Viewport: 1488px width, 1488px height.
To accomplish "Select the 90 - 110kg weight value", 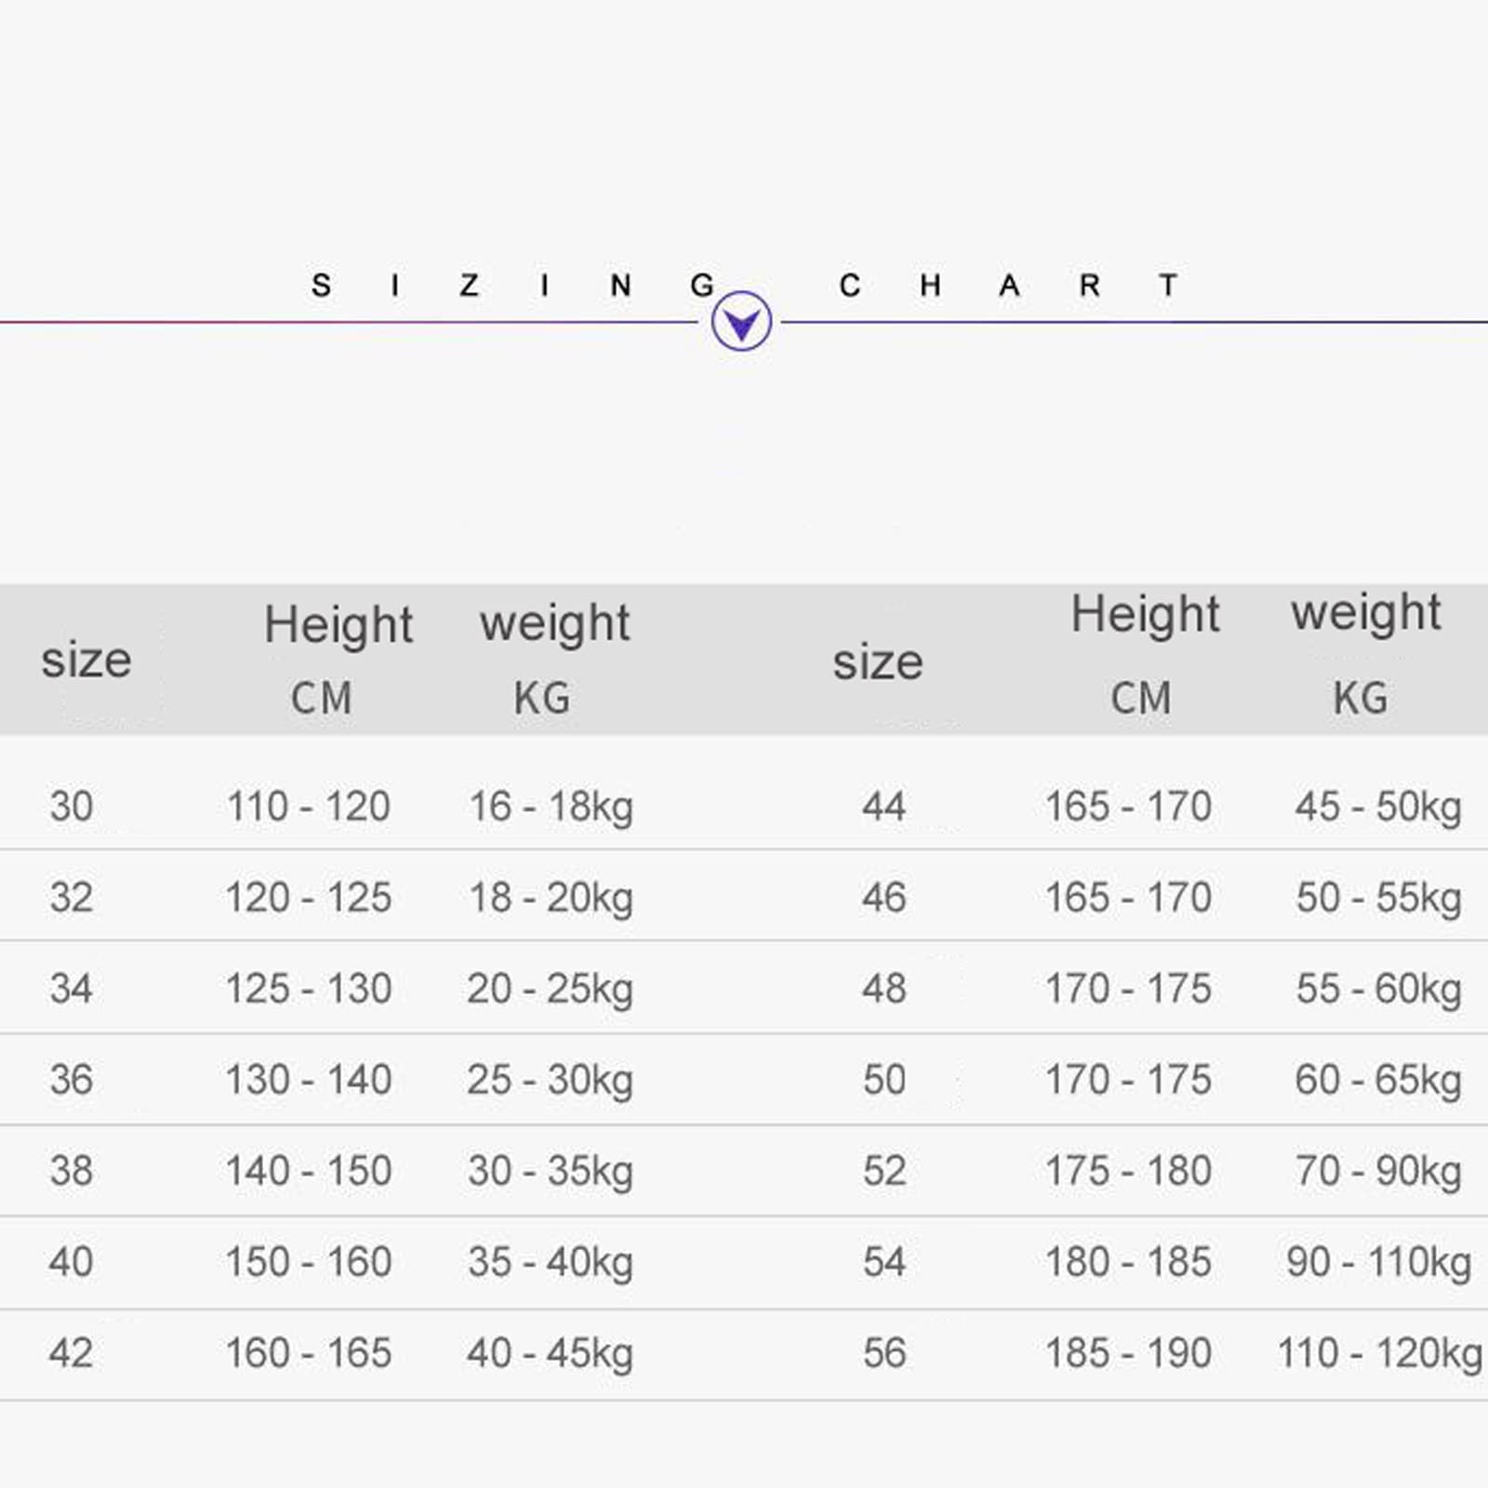I will 1378,1262.
